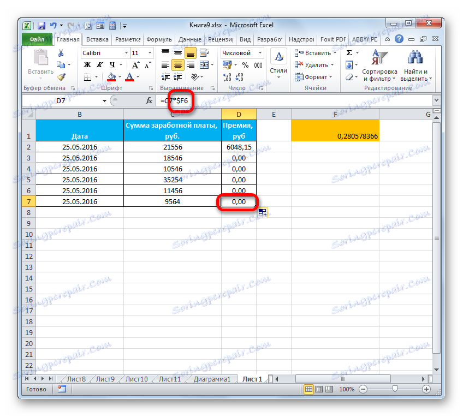Decrease font size with small A icon
This screenshot has height=417, width=463.
point(147,64)
